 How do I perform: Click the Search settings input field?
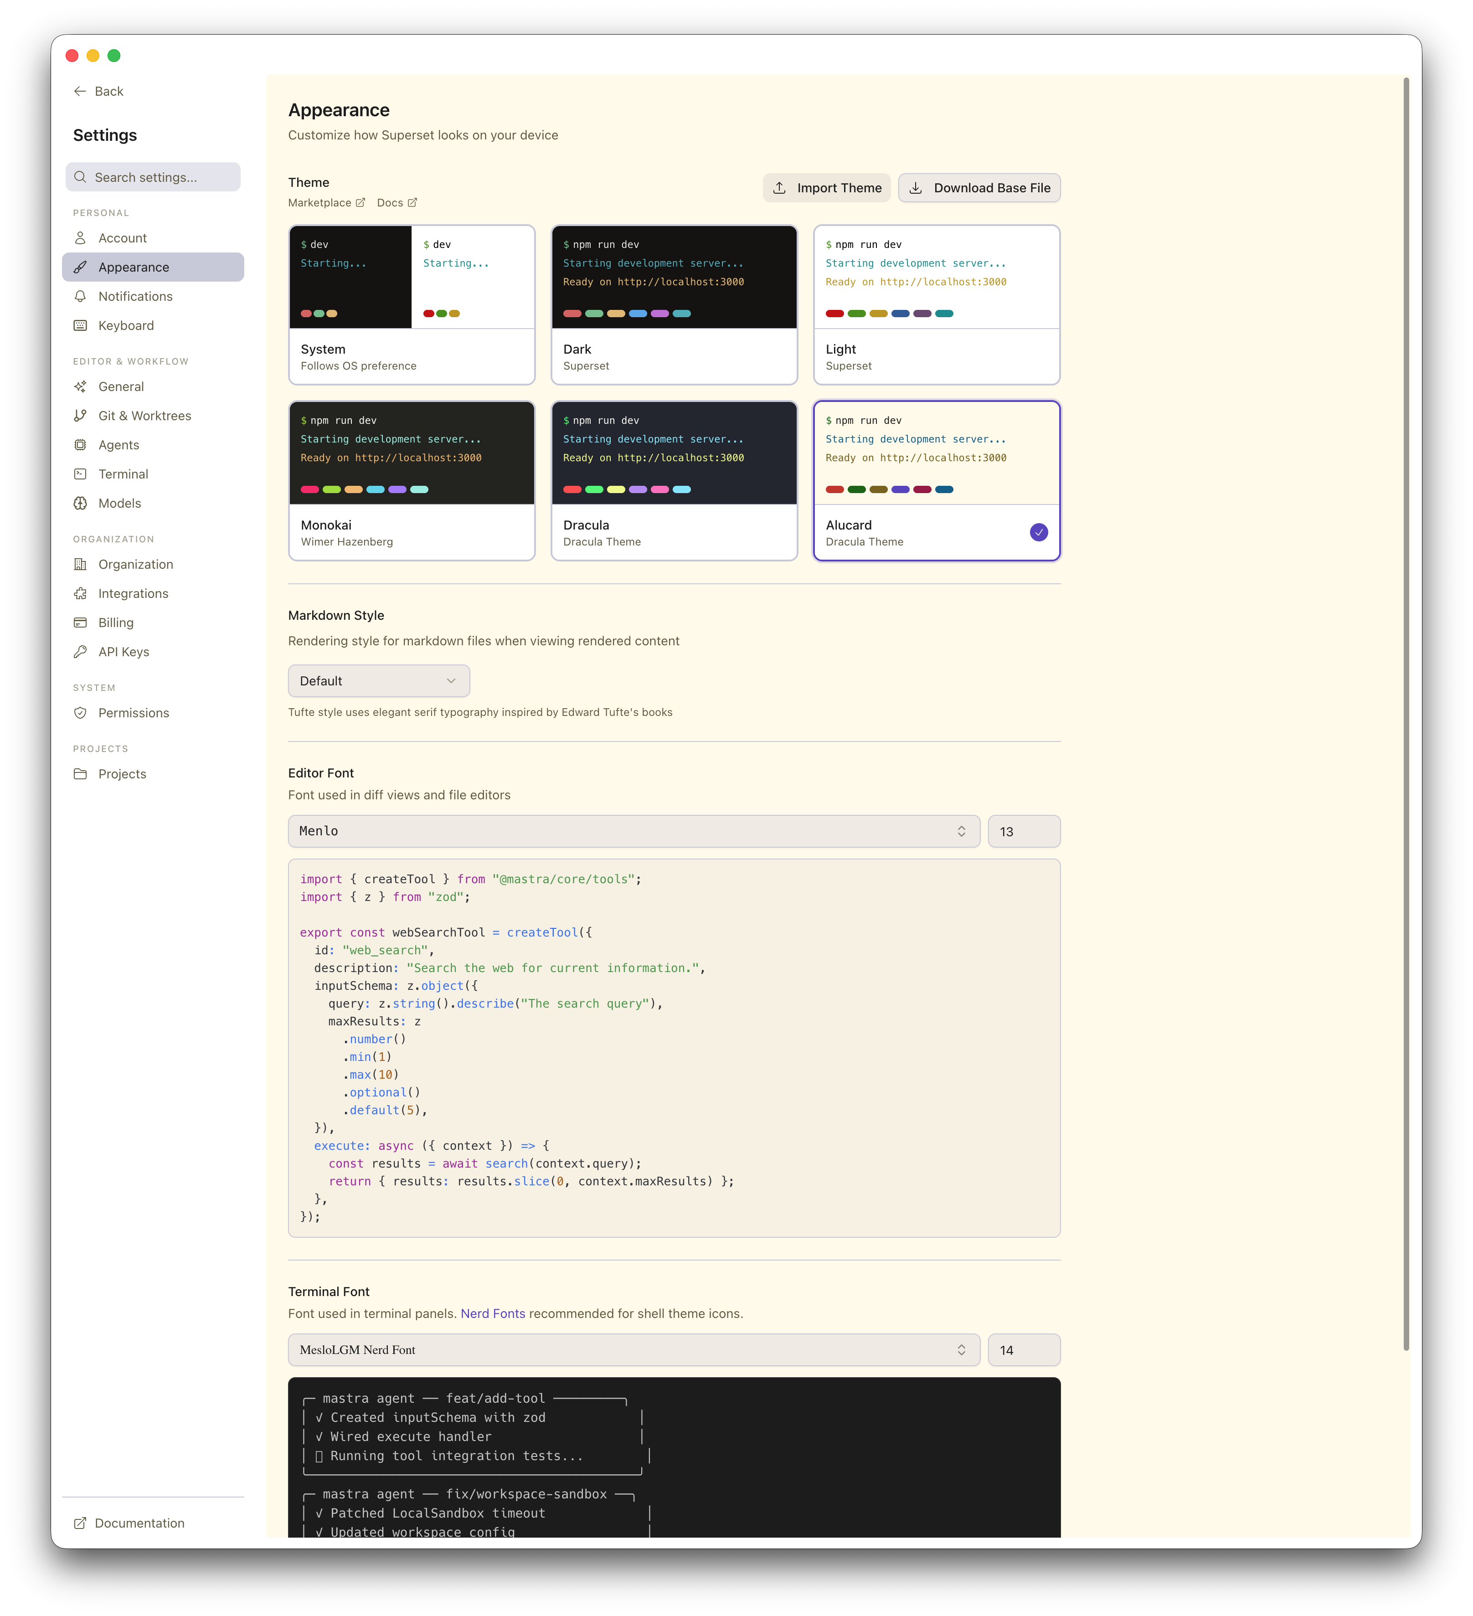tap(152, 177)
